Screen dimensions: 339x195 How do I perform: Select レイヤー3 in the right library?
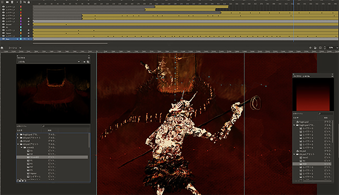click(x=308, y=138)
